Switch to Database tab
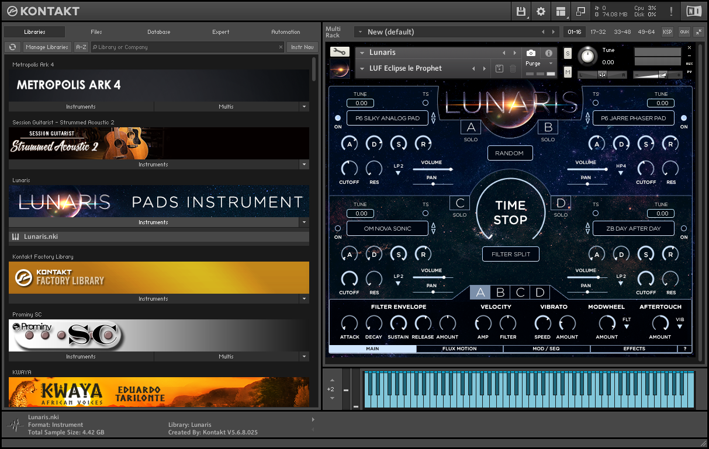709x449 pixels. [158, 32]
